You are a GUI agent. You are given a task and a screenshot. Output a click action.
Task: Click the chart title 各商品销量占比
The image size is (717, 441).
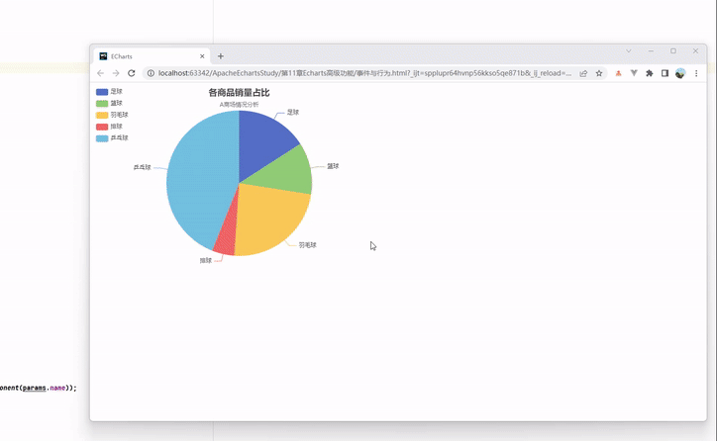239,93
